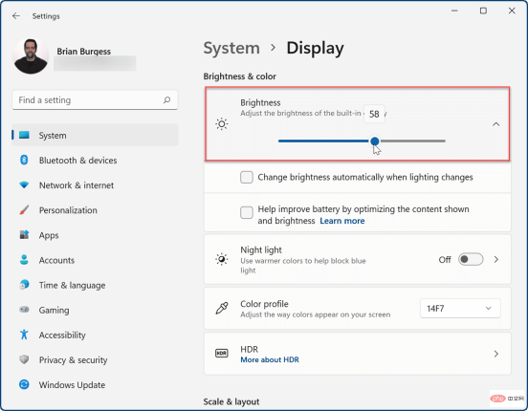The width and height of the screenshot is (528, 411).
Task: Click the Windows Update refresh icon
Action: pyautogui.click(x=24, y=384)
